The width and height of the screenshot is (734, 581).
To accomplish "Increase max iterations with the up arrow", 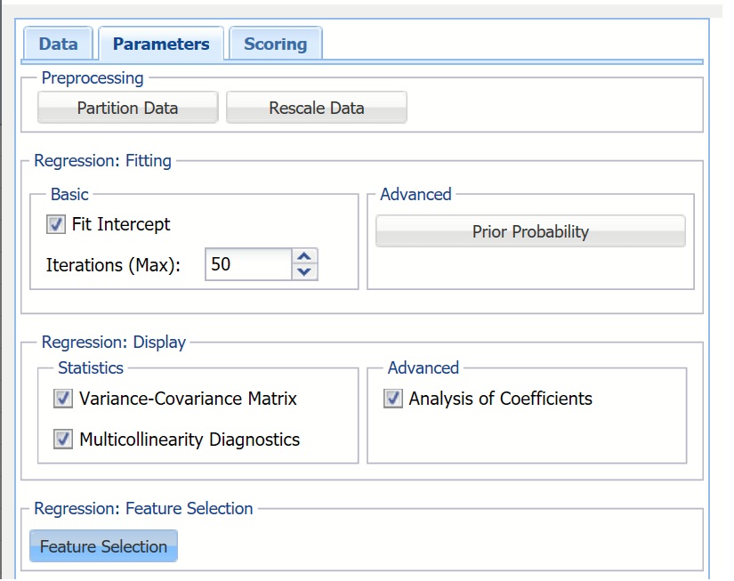I will coord(305,256).
